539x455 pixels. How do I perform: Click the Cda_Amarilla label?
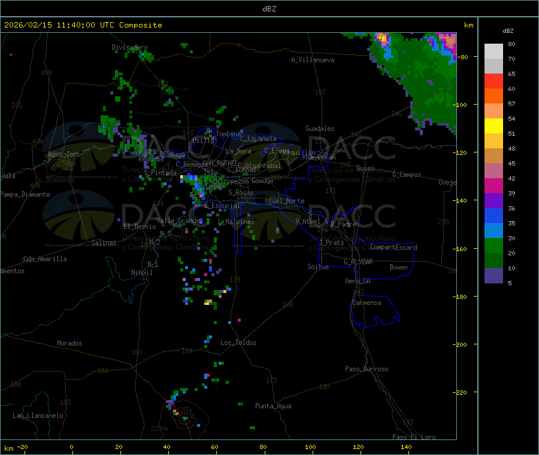pyautogui.click(x=45, y=259)
